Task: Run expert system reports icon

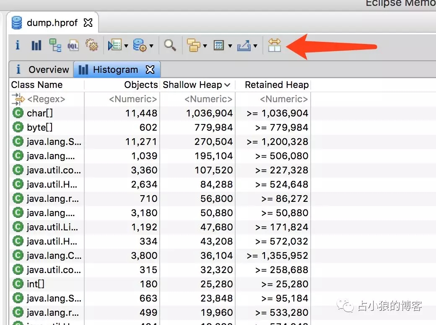Action: coord(115,45)
